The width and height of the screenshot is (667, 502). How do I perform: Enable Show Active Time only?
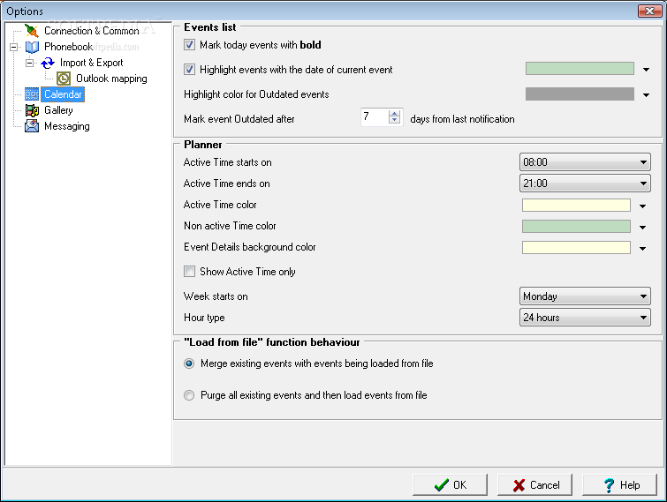click(189, 272)
